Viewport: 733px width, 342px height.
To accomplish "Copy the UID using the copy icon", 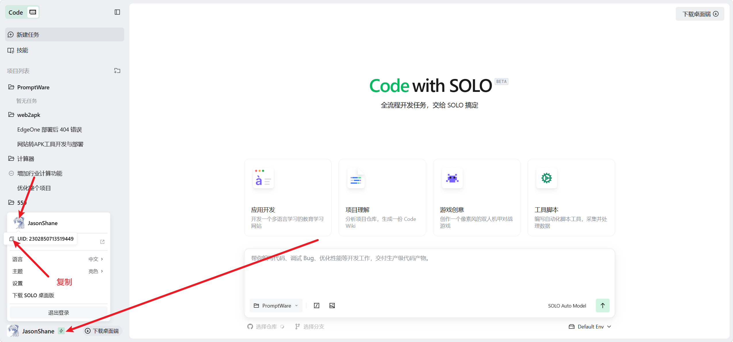I will point(12,239).
